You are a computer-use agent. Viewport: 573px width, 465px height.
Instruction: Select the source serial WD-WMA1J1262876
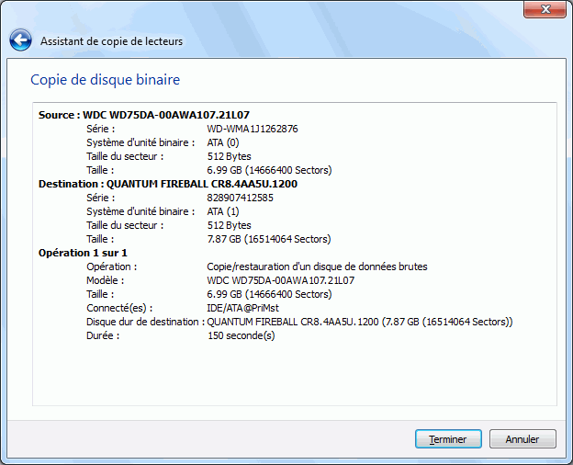point(253,129)
